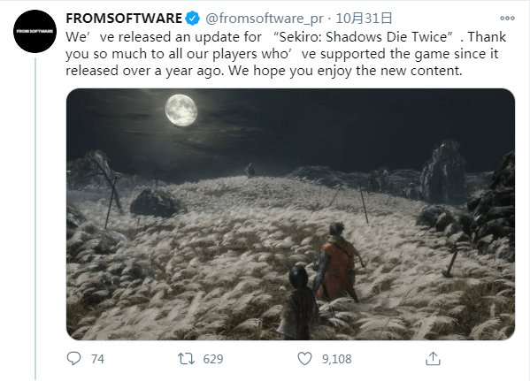Open the @fromsoftware_pr handle link
530x381 pixels.
pos(264,19)
